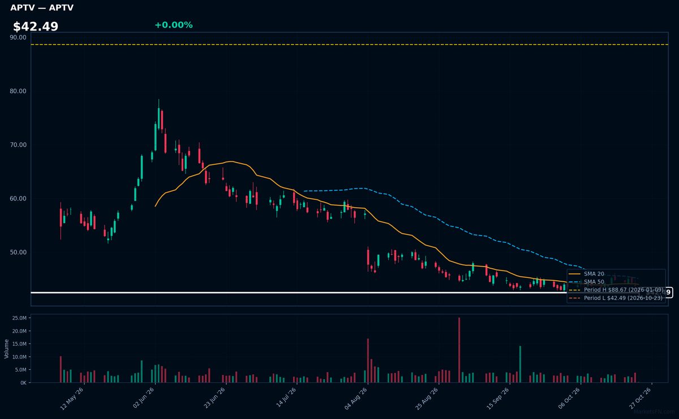Select the 25.0M volume axis label
The width and height of the screenshot is (679, 419).
coord(19,318)
